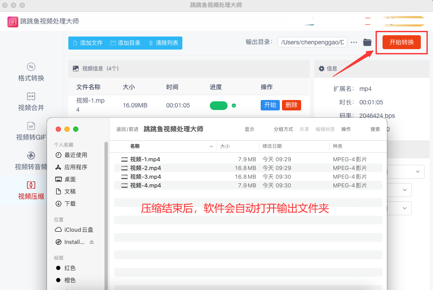The height and width of the screenshot is (290, 433).
Task: Choose the 视频转音频 sidebar tool
Action: pyautogui.click(x=31, y=160)
